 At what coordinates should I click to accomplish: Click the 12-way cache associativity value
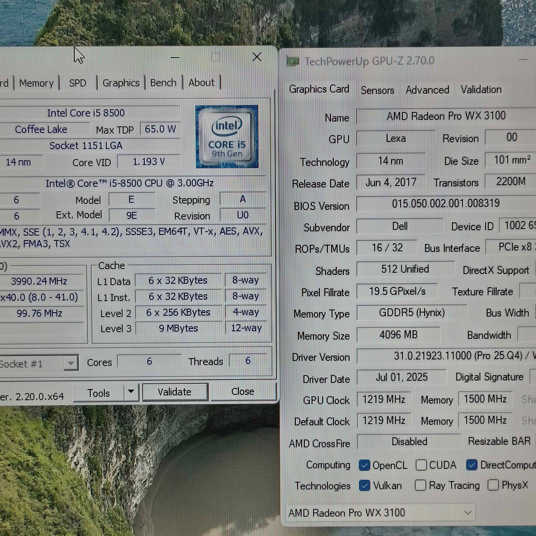(246, 328)
